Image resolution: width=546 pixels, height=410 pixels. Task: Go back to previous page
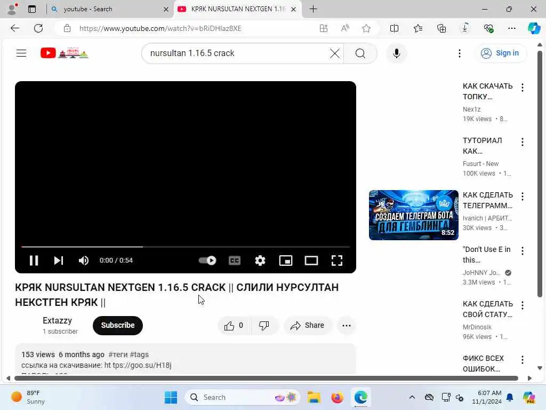(x=15, y=28)
